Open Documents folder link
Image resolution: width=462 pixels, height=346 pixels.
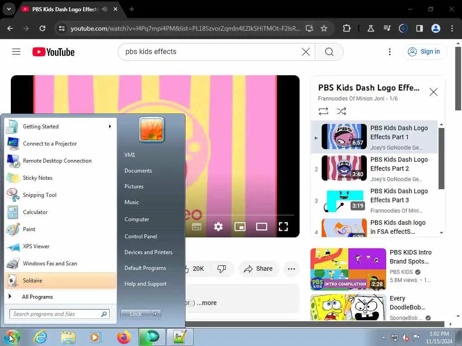tap(138, 171)
